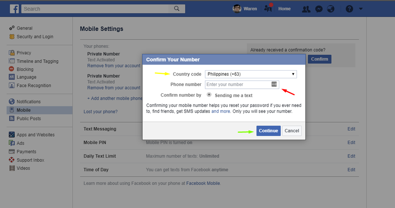The height and width of the screenshot is (208, 395).
Task: Click Lost your phone? link
Action: [101, 112]
